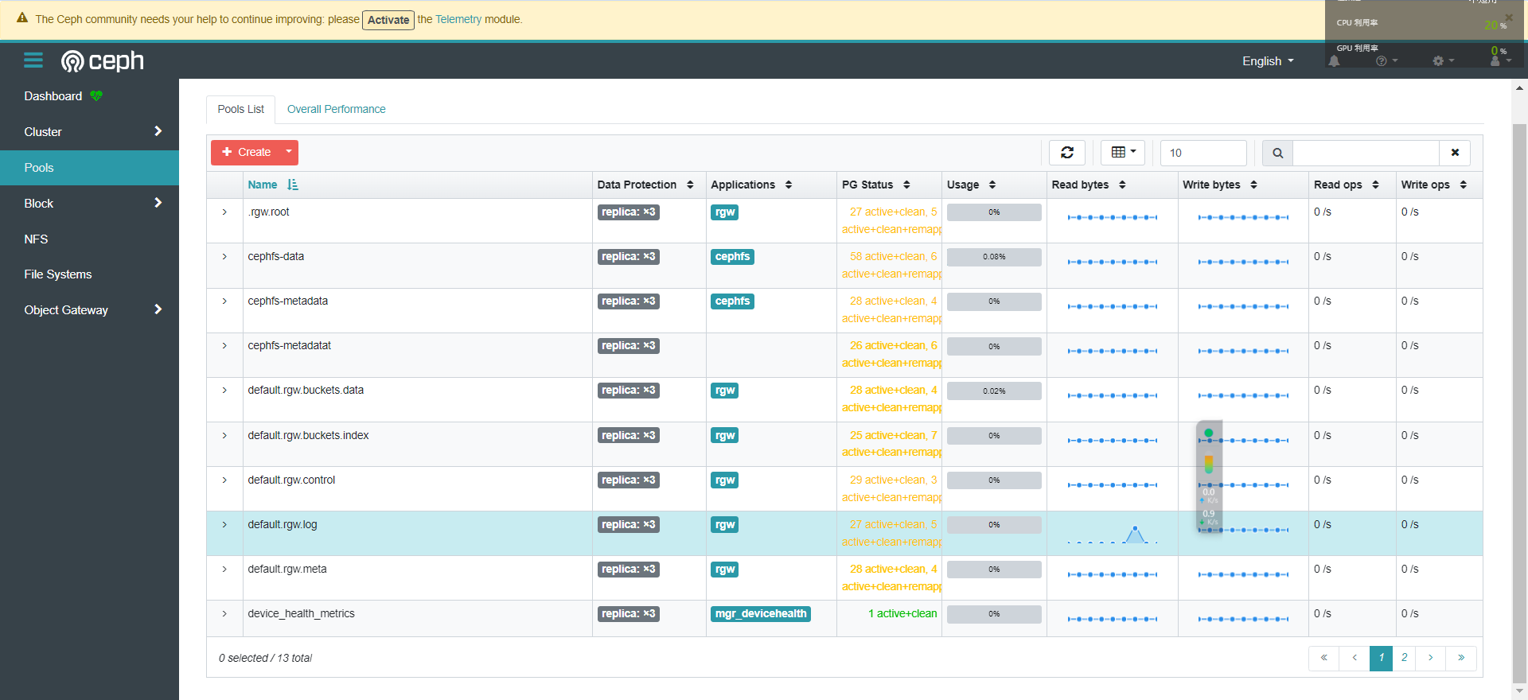This screenshot has width=1528, height=700.
Task: Open the table columns toggle menu
Action: 1123,153
